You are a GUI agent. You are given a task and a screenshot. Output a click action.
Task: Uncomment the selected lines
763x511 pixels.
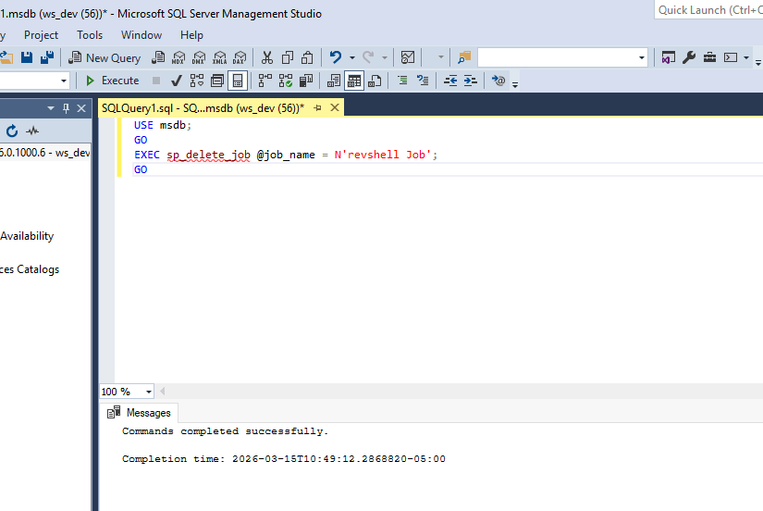pos(423,81)
